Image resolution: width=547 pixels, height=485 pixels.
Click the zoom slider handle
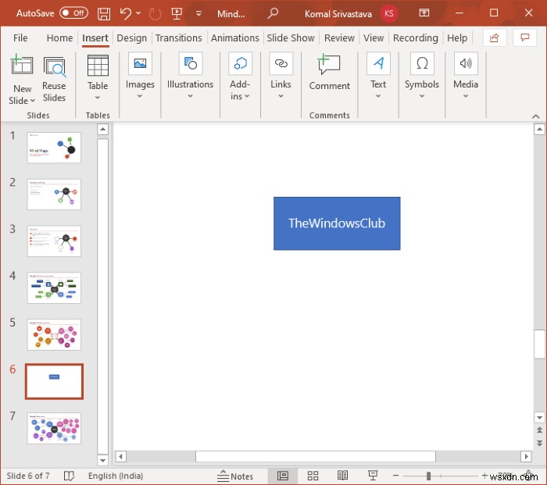(428, 476)
